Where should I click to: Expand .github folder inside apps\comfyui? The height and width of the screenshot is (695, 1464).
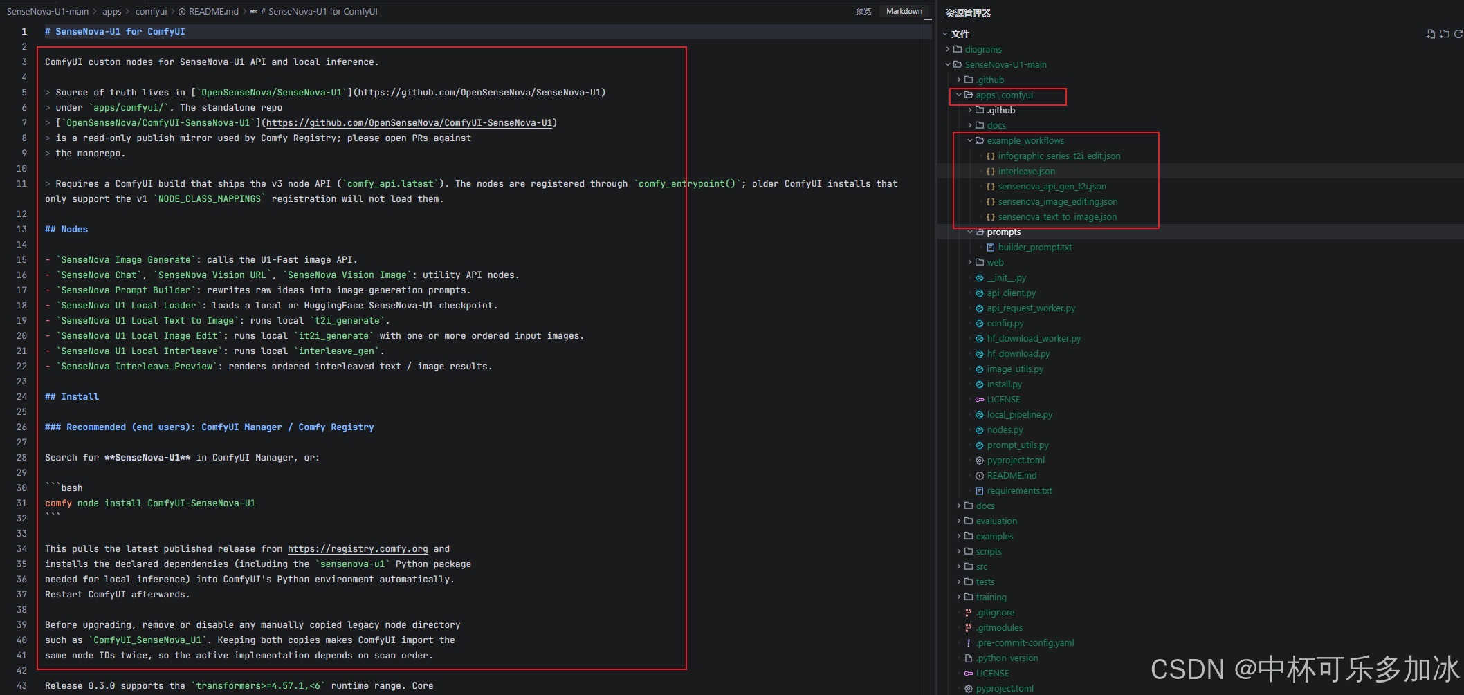point(970,110)
